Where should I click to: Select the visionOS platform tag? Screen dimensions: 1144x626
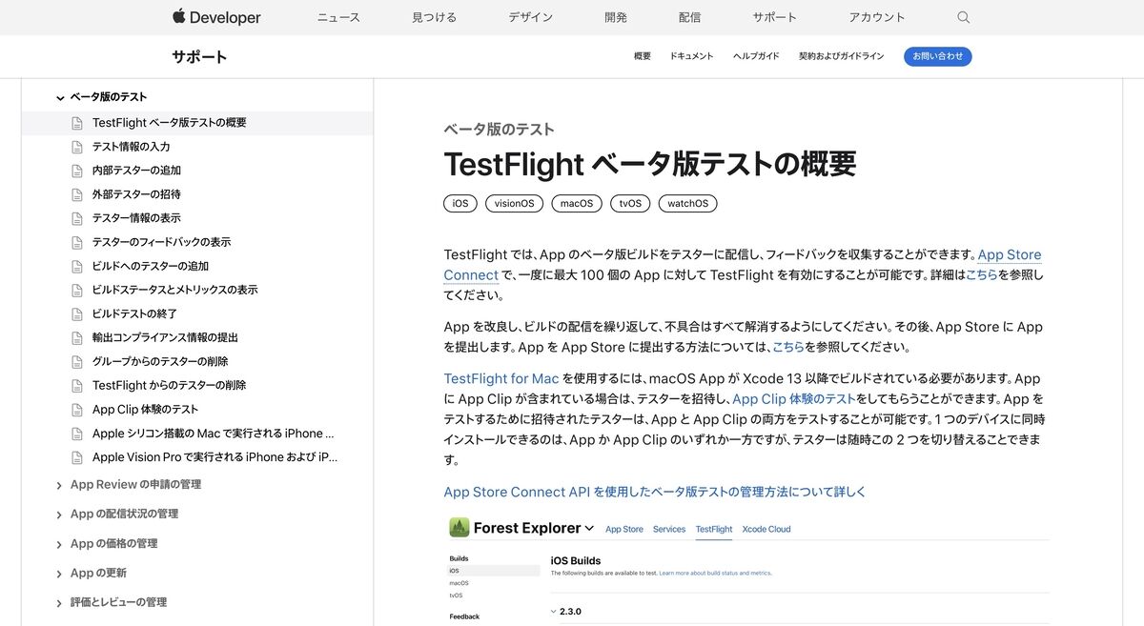pyautogui.click(x=515, y=203)
